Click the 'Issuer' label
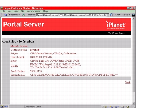 click(x=14, y=61)
